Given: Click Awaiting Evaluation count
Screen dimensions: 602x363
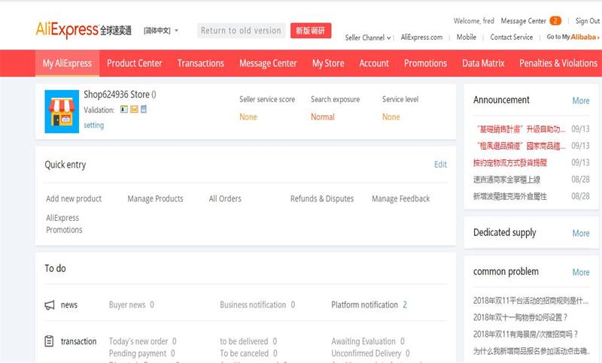Looking at the screenshot, I should (x=403, y=341).
